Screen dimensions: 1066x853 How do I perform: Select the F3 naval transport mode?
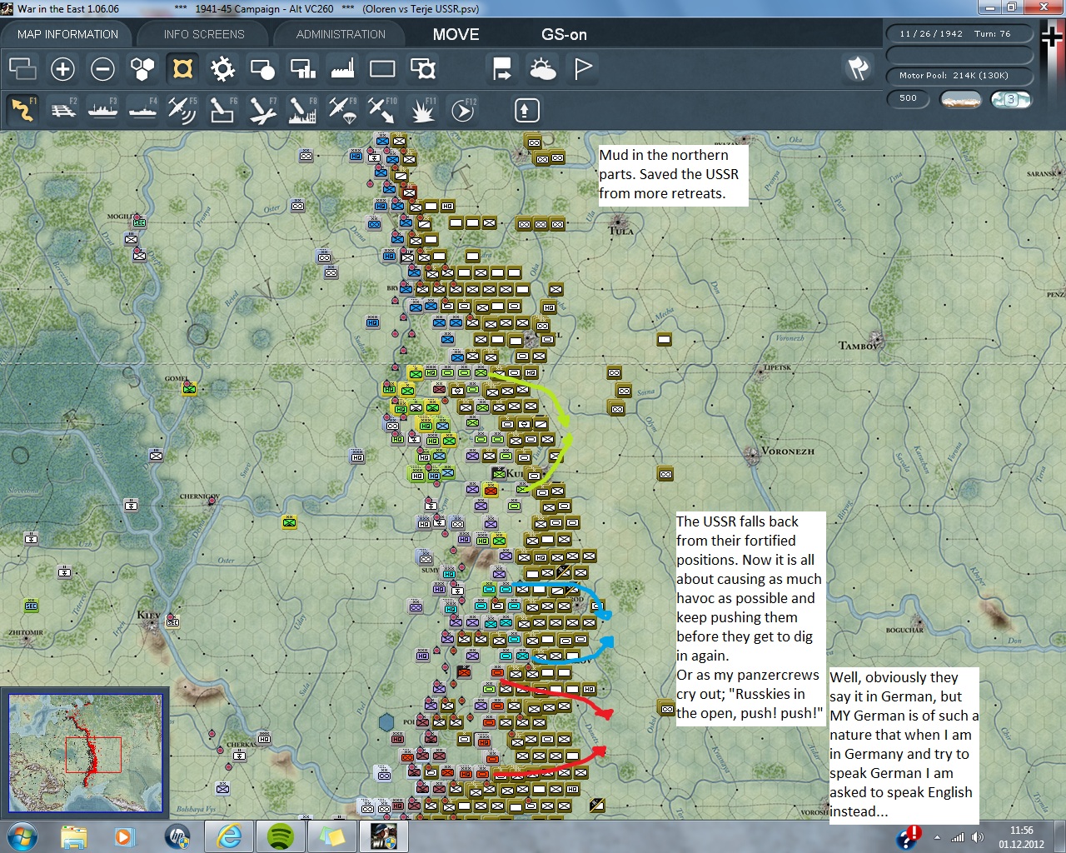click(102, 110)
